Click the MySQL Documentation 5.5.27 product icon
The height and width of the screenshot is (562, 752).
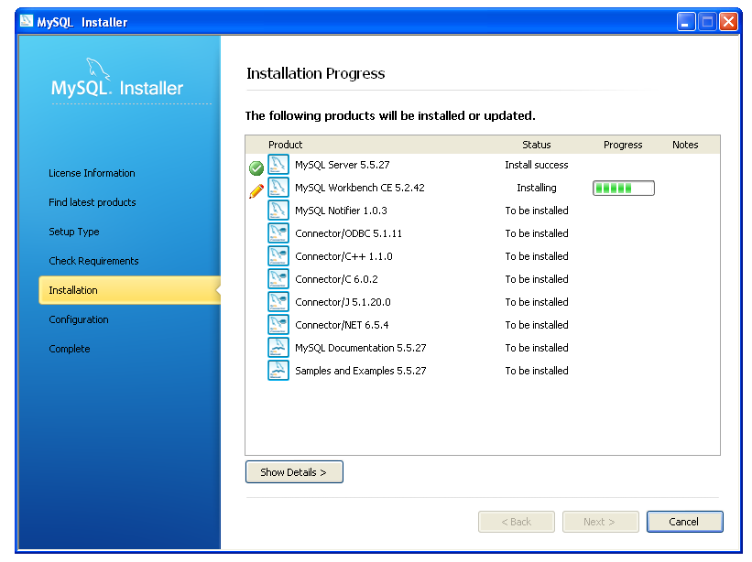(278, 347)
